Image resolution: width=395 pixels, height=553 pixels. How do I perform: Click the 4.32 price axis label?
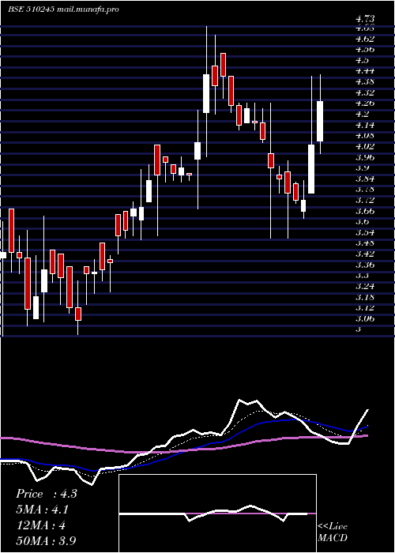365,92
